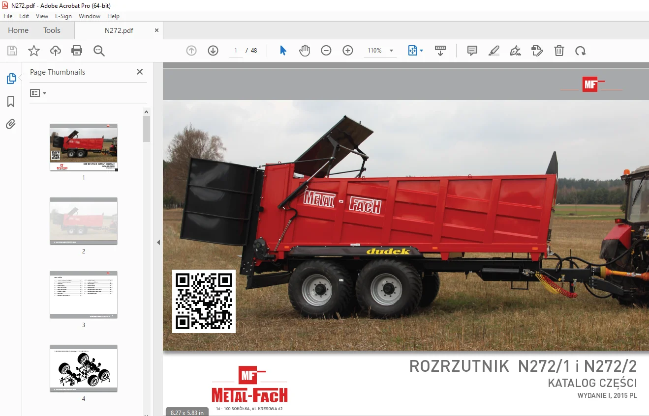The width and height of the screenshot is (649, 416).
Task: Click the KATALOG CZĘŚCI heading text
Action: point(592,383)
